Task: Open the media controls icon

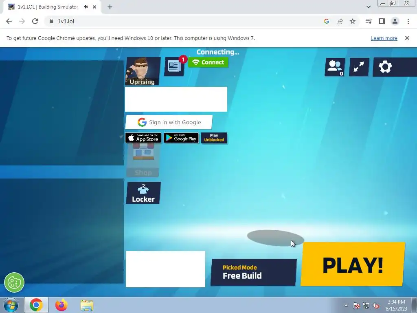Action: click(369, 21)
